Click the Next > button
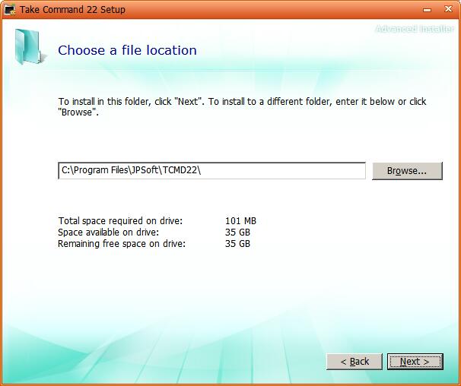Viewport: 461px width, 386px height. point(415,362)
